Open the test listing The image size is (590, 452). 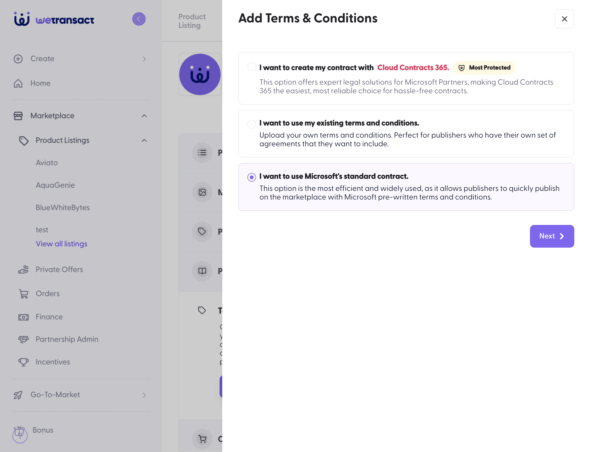pos(42,230)
